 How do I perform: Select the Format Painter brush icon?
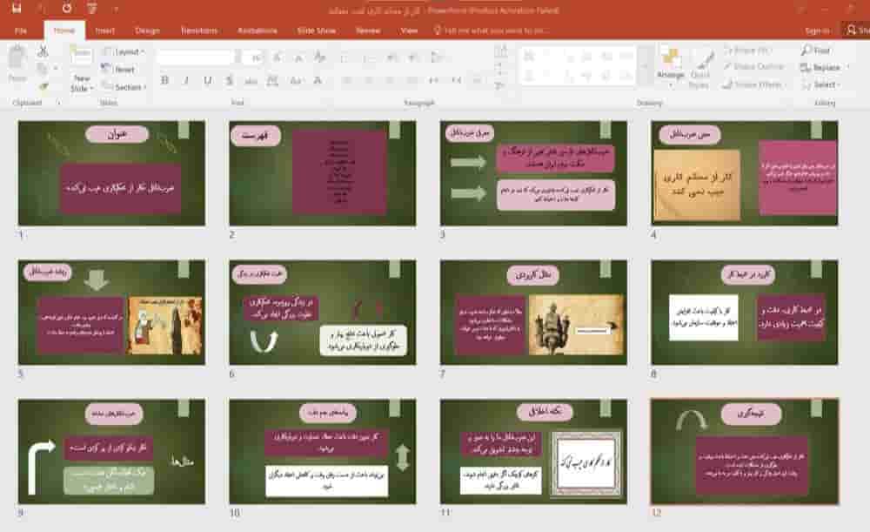(x=43, y=85)
